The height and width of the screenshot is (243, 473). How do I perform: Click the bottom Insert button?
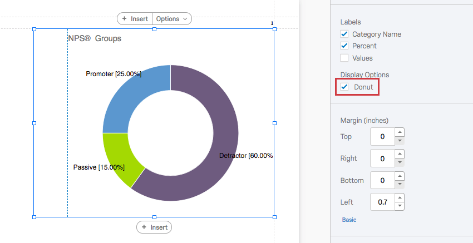pyautogui.click(x=154, y=227)
